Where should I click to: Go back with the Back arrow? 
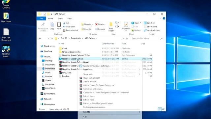click(x=40, y=39)
